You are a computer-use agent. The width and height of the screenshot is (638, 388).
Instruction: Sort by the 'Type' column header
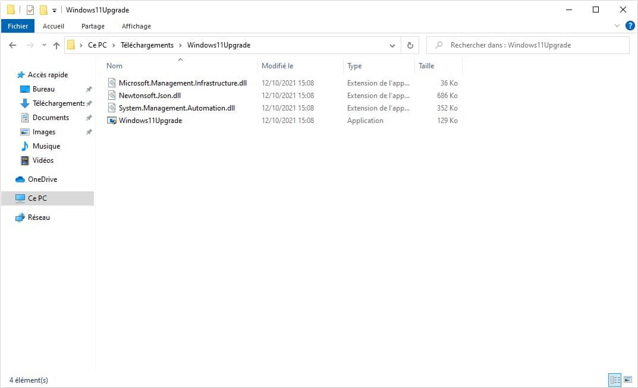354,66
